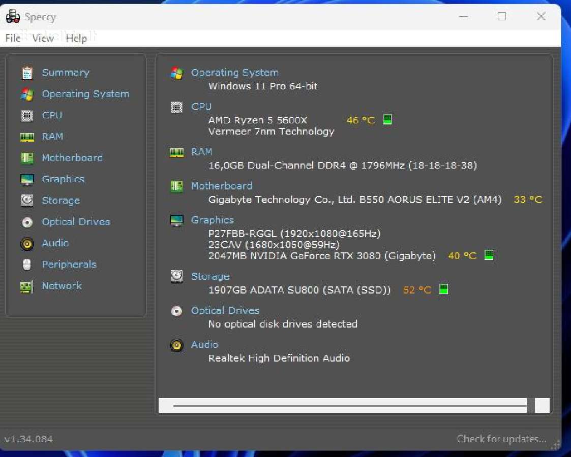This screenshot has width=571, height=457.
Task: Click the Operating System heading link in summary
Action: pos(235,73)
